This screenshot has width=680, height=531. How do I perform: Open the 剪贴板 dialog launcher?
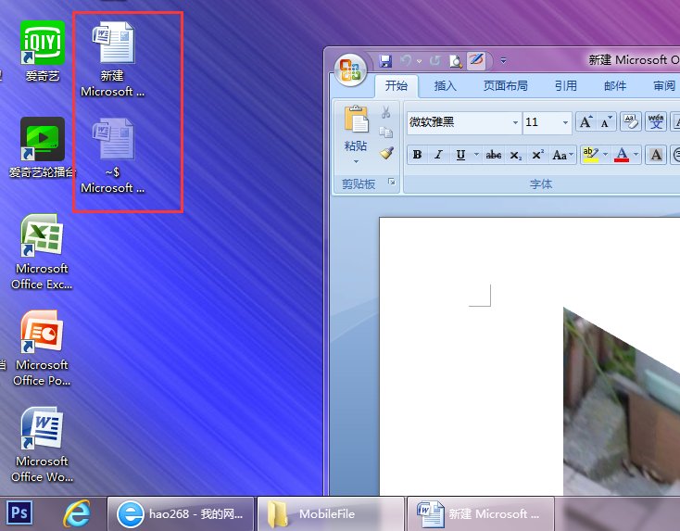pyautogui.click(x=392, y=182)
